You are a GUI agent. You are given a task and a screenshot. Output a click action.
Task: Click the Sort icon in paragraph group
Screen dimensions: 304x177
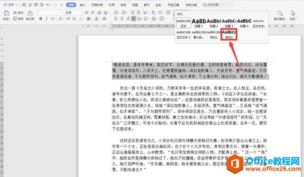153,13
